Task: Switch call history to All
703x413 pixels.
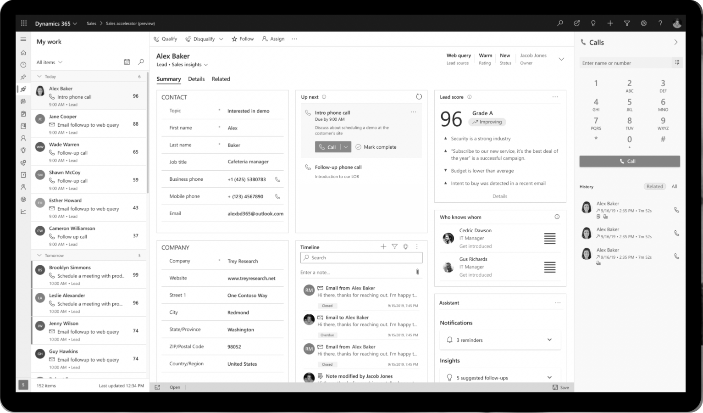Action: click(x=674, y=186)
